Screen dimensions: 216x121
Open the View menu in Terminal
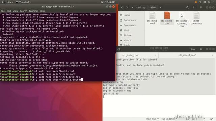pos(15,11)
